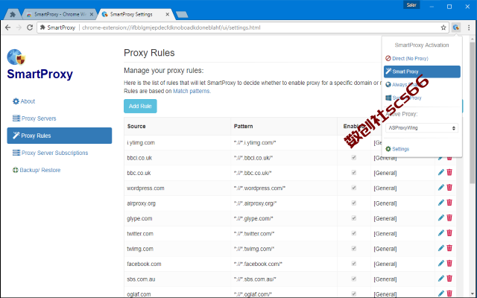477x298 pixels.
Task: Click the address bar URL field
Action: point(244,28)
